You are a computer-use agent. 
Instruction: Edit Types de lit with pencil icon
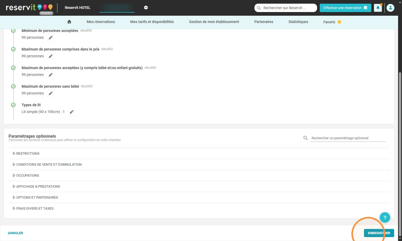click(72, 112)
